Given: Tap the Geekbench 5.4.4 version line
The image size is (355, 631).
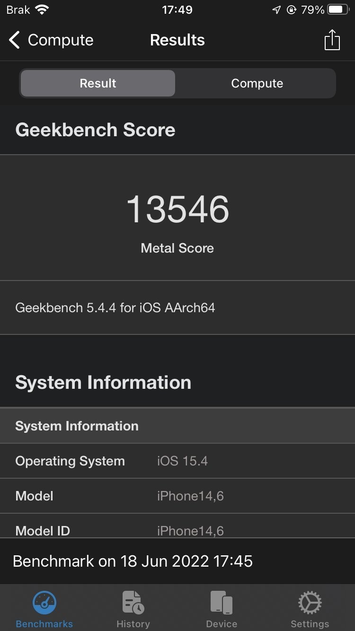Looking at the screenshot, I should click(x=115, y=308).
